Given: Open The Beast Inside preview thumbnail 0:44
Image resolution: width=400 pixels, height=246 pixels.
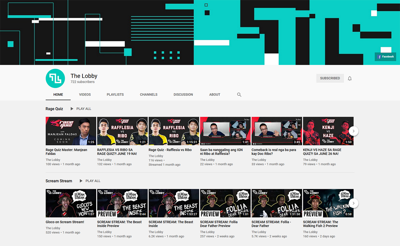Looking at the screenshot, I should tap(122, 203).
